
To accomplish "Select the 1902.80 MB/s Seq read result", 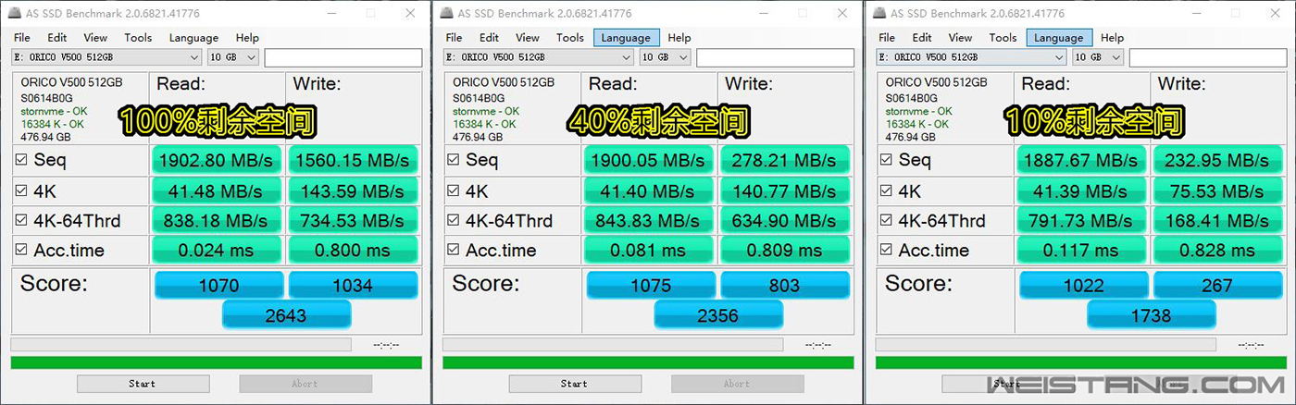I will click(216, 160).
